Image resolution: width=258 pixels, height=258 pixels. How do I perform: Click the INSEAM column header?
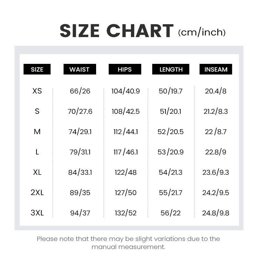216,69
